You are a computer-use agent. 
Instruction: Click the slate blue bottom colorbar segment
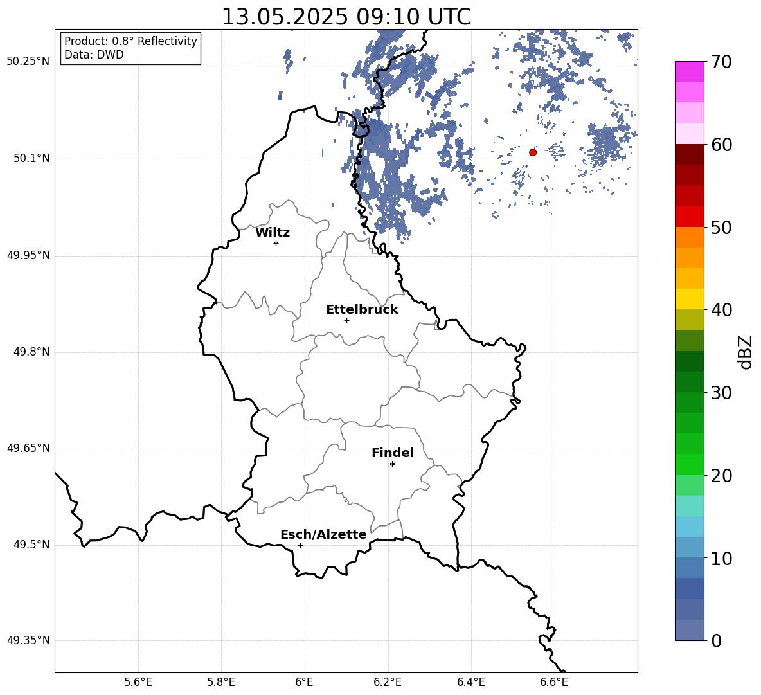pos(690,630)
